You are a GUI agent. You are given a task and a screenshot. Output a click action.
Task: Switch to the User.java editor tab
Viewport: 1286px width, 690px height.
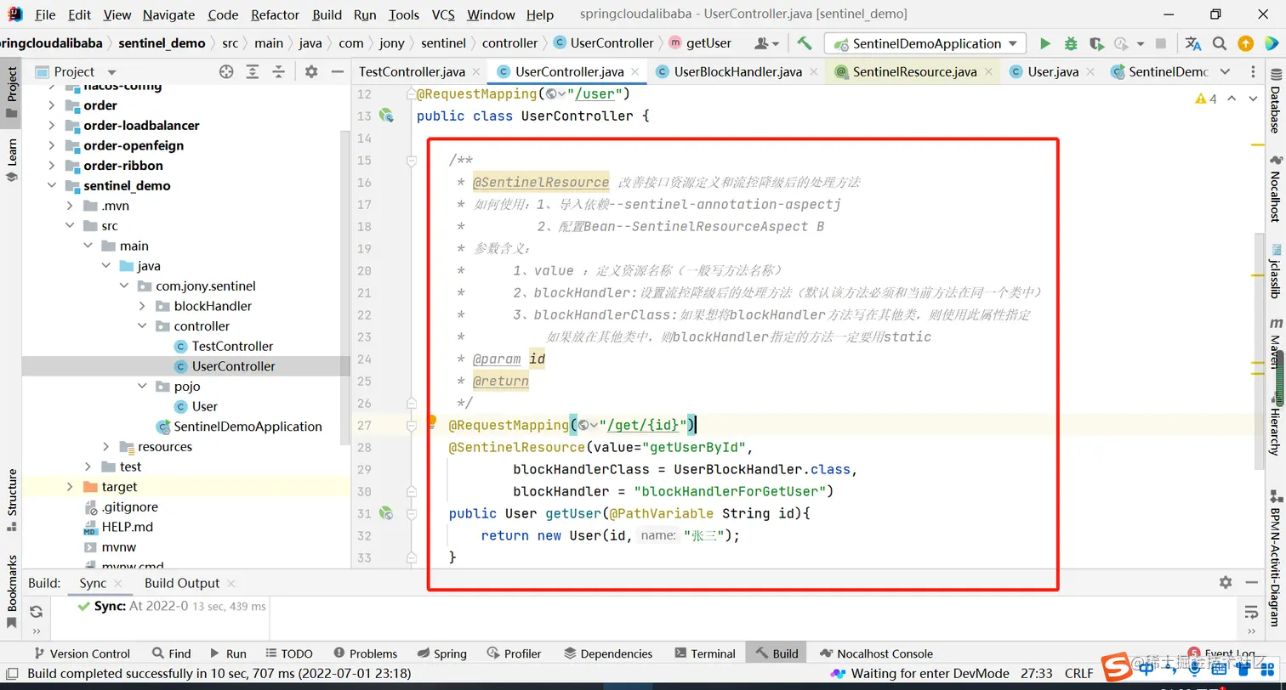point(1053,72)
